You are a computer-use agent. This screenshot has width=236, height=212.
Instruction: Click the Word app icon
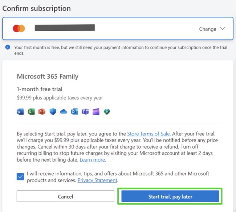click(20, 112)
